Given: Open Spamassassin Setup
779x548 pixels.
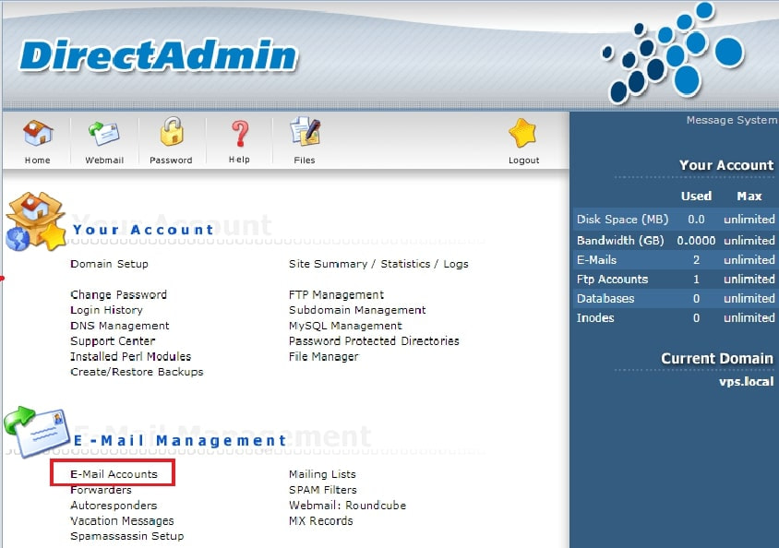Looking at the screenshot, I should click(x=127, y=536).
